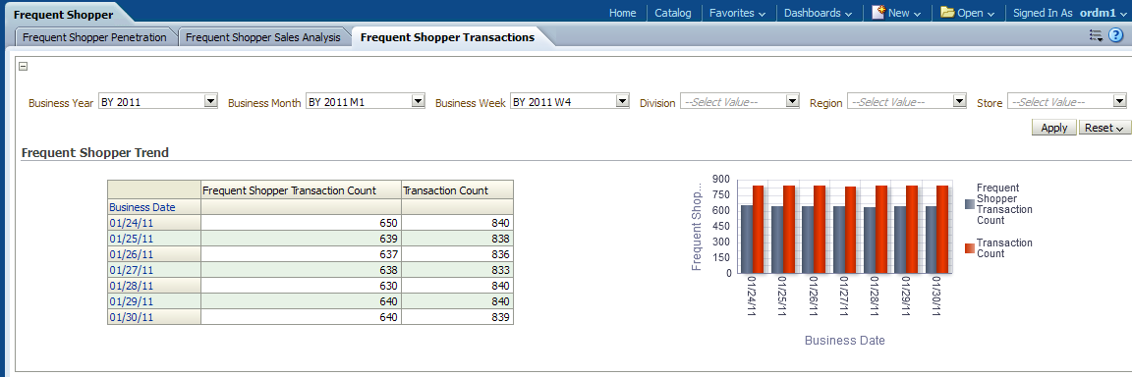Viewport: 1132px width, 377px height.
Task: Select the 839 transaction count cell
Action: (457, 317)
